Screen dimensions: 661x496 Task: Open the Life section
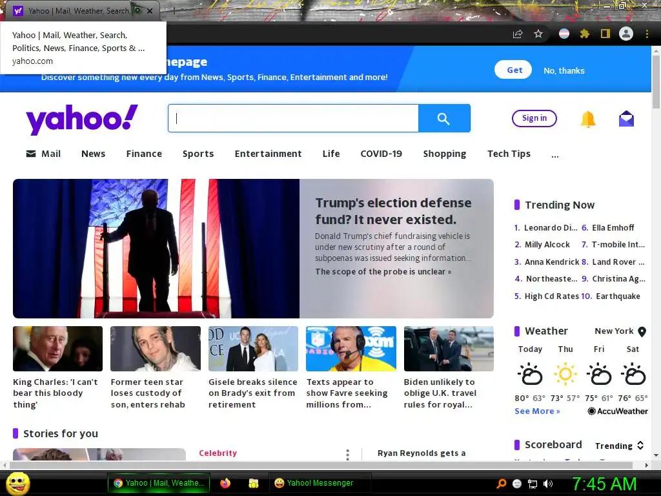coord(331,154)
